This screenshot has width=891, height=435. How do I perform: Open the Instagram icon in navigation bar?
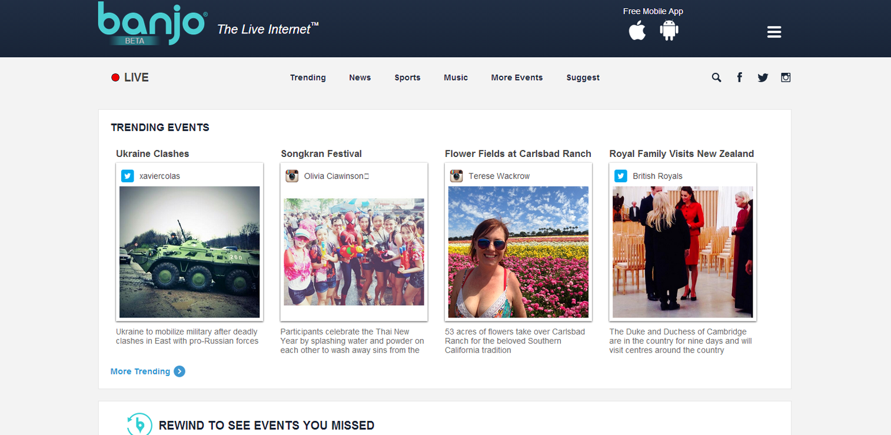click(786, 78)
